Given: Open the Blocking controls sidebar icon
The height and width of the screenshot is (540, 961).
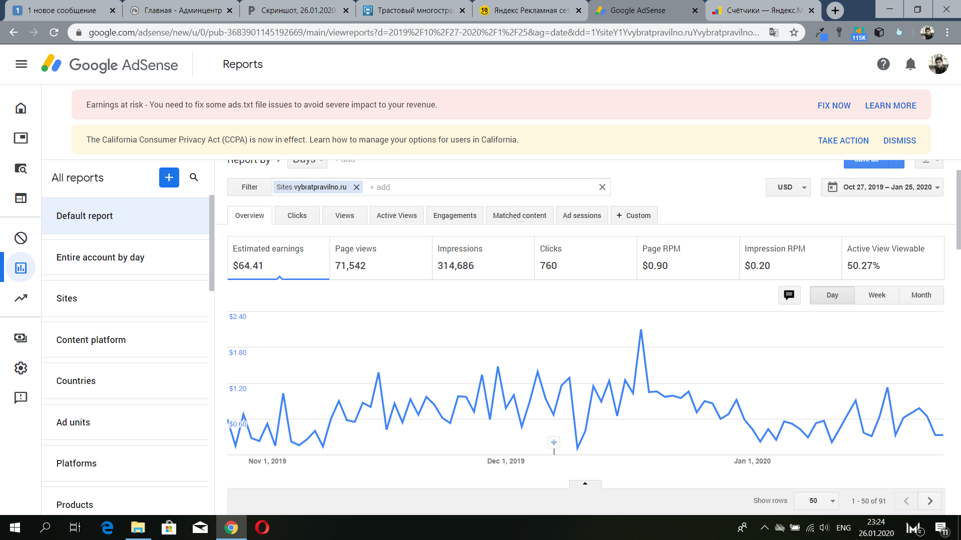Looking at the screenshot, I should point(21,238).
